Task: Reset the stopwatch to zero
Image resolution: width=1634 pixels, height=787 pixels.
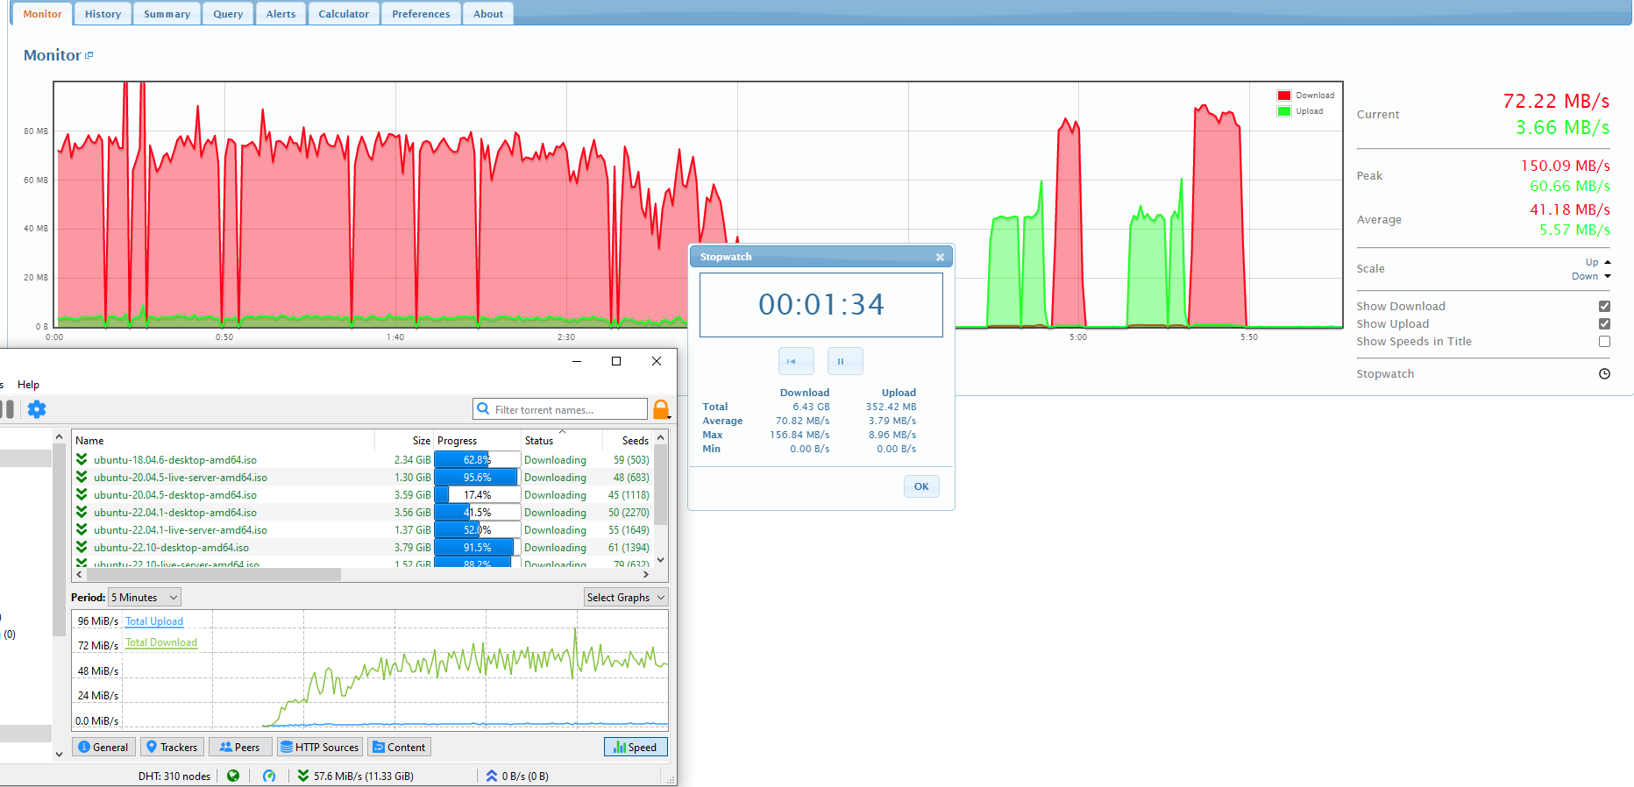Action: [x=796, y=361]
